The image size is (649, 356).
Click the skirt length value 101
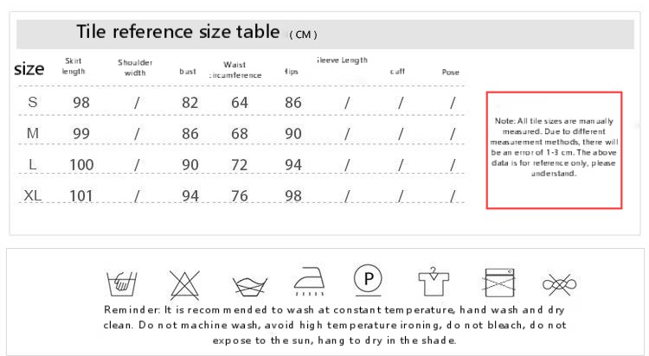(x=81, y=196)
